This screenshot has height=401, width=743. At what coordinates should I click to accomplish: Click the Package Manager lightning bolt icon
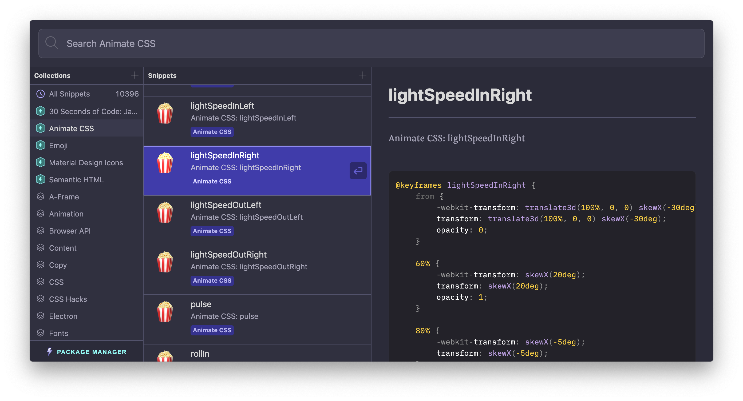[49, 351]
